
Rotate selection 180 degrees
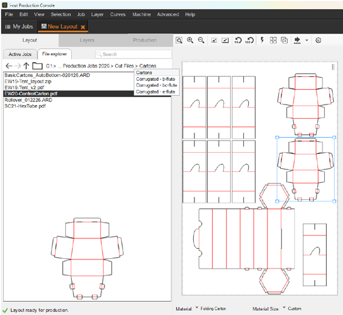click(x=249, y=40)
